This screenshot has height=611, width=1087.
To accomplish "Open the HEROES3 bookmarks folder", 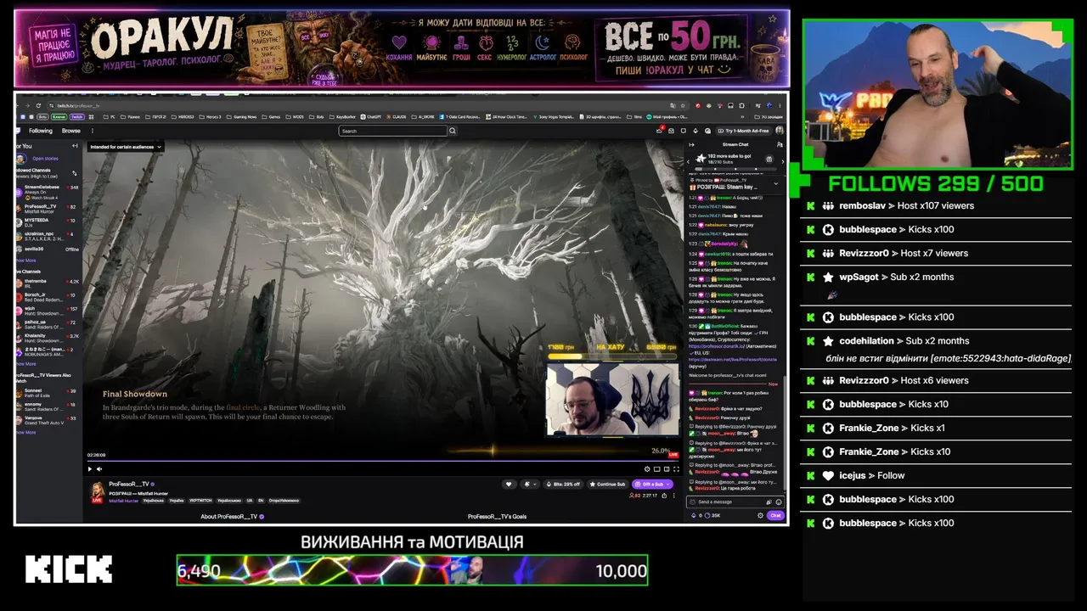I will click(x=183, y=116).
